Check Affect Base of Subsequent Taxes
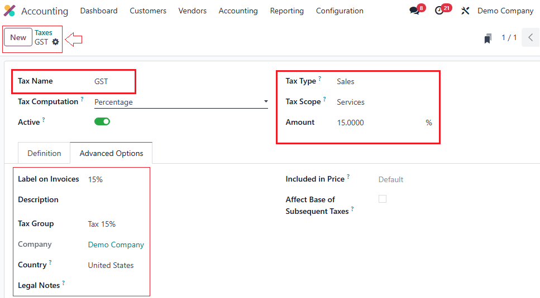 pyautogui.click(x=383, y=199)
